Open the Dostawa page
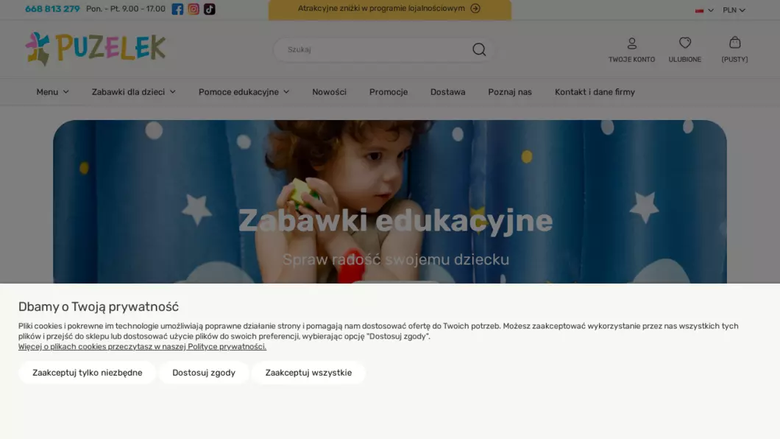The image size is (780, 439). tap(447, 91)
